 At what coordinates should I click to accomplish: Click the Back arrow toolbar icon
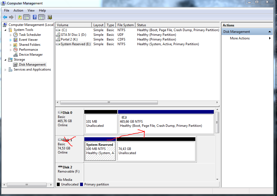click(5, 17)
